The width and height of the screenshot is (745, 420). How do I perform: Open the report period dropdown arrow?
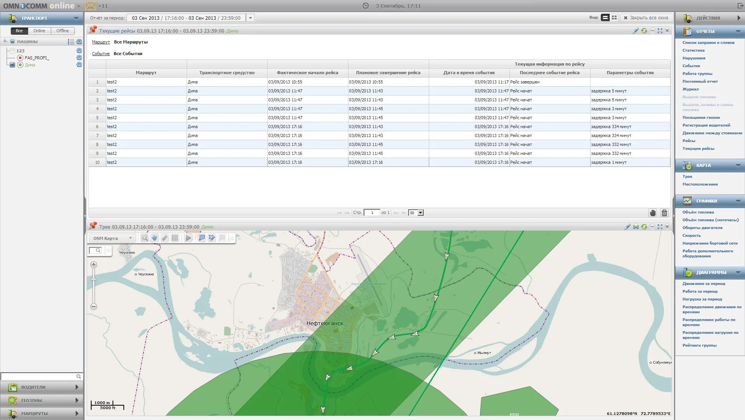pos(251,18)
